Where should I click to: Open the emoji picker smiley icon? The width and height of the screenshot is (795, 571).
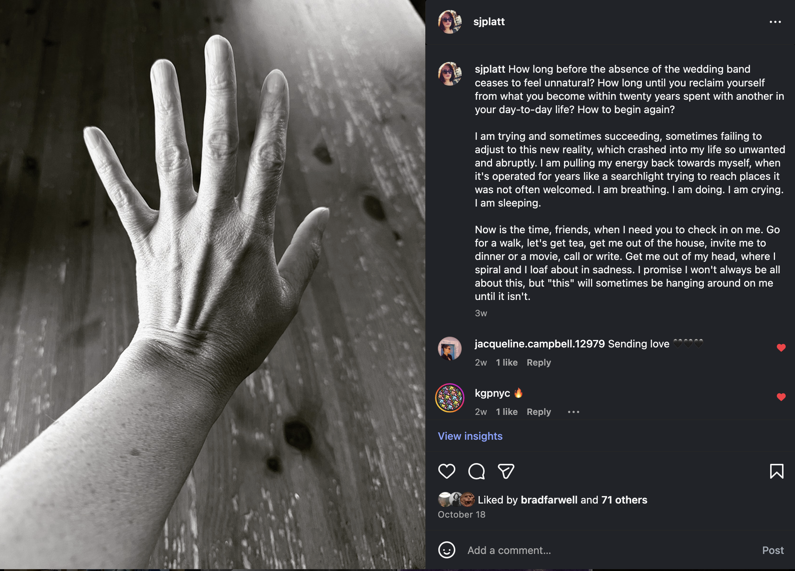446,550
